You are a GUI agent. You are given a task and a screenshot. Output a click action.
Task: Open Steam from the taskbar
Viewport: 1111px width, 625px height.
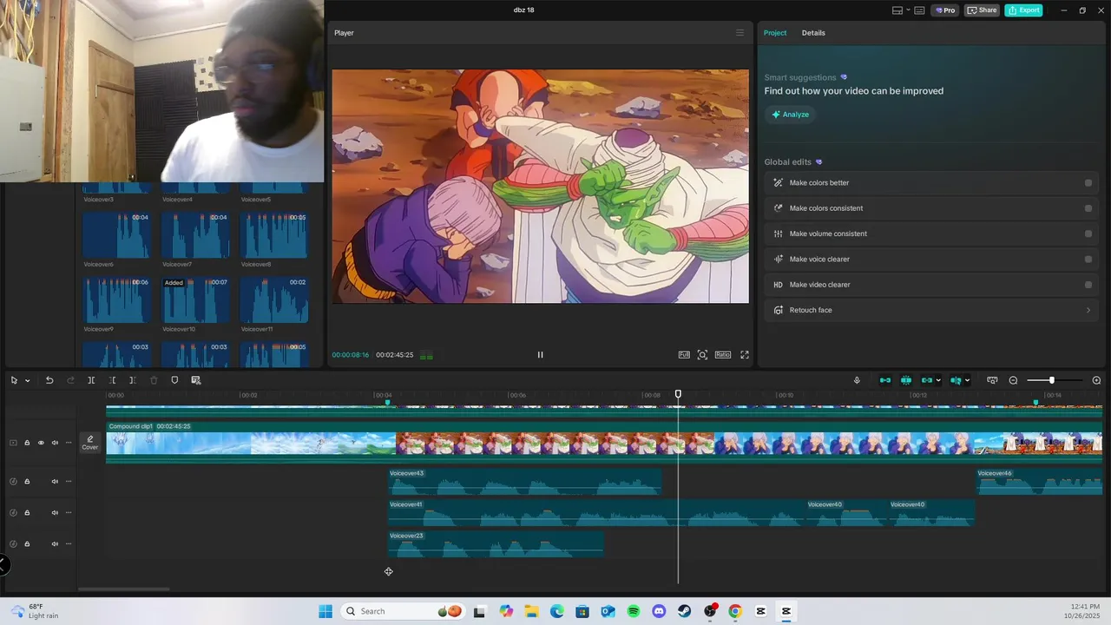684,611
